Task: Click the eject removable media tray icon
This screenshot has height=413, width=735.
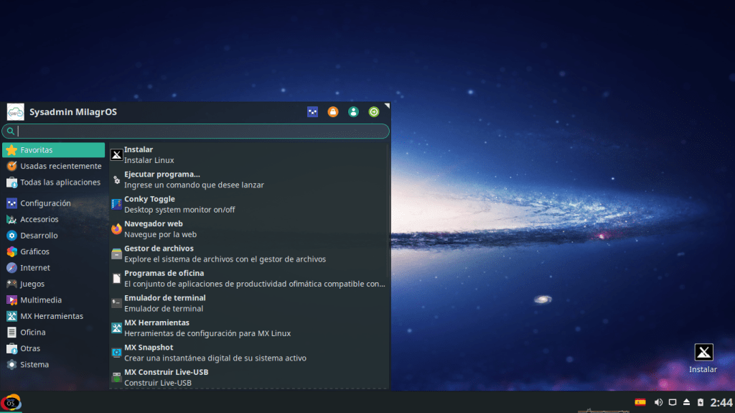Action: click(686, 402)
